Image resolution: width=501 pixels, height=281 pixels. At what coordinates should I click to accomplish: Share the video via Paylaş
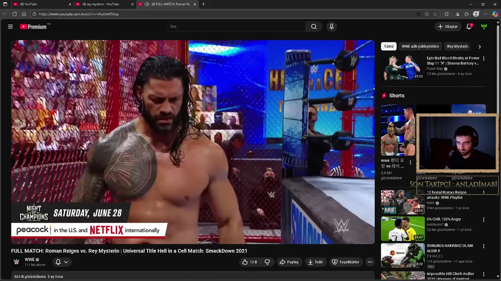tap(289, 262)
